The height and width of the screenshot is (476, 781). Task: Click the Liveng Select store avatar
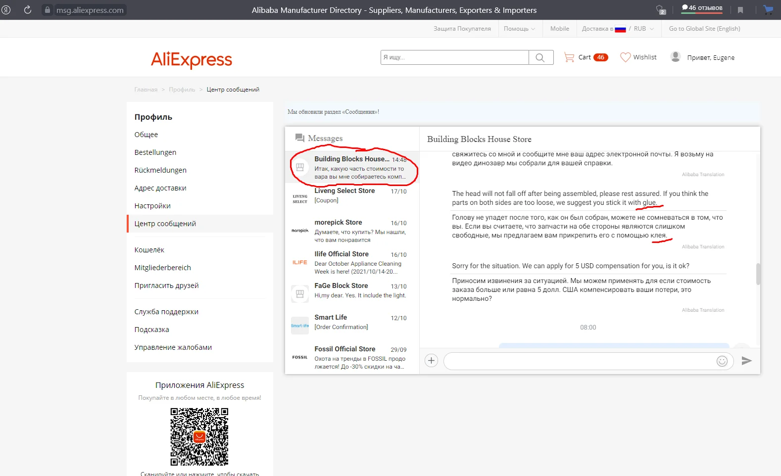(300, 199)
